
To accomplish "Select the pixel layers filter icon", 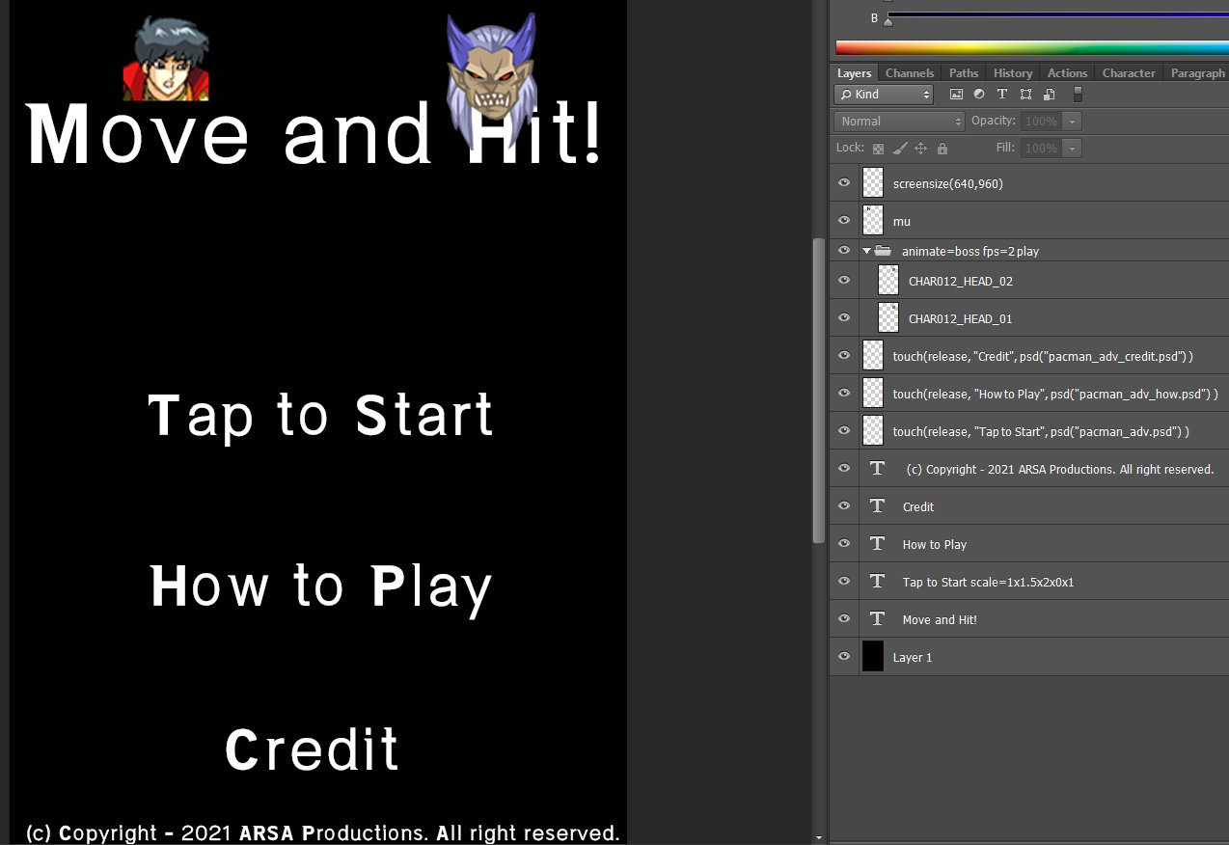I will pos(956,94).
